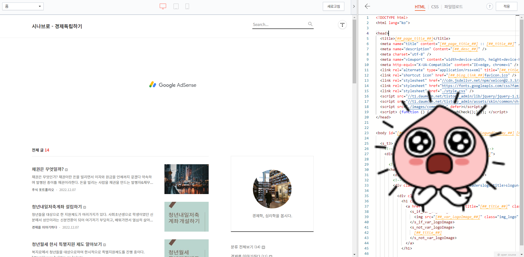The image size is (524, 257).
Task: Click preview scrollbar down arrow
Action: pyautogui.click(x=354, y=255)
